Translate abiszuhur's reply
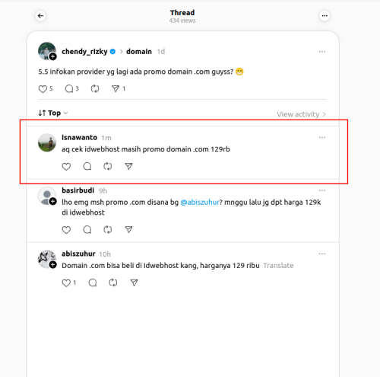380x377 pixels. [278, 266]
